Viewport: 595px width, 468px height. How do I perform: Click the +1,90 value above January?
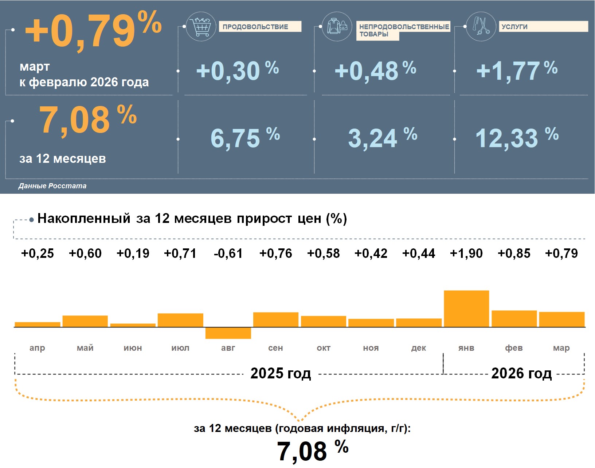tap(466, 253)
